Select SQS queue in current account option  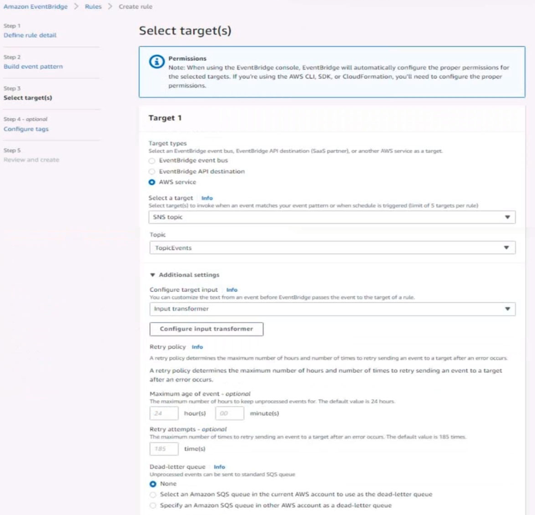point(153,495)
